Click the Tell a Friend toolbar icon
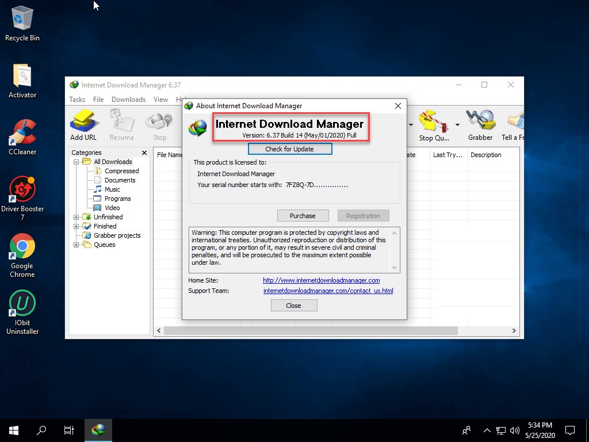This screenshot has height=442, width=589. pos(513,125)
